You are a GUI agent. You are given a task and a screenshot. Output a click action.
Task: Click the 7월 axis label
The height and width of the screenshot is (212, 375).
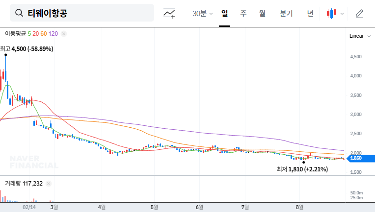point(245,207)
